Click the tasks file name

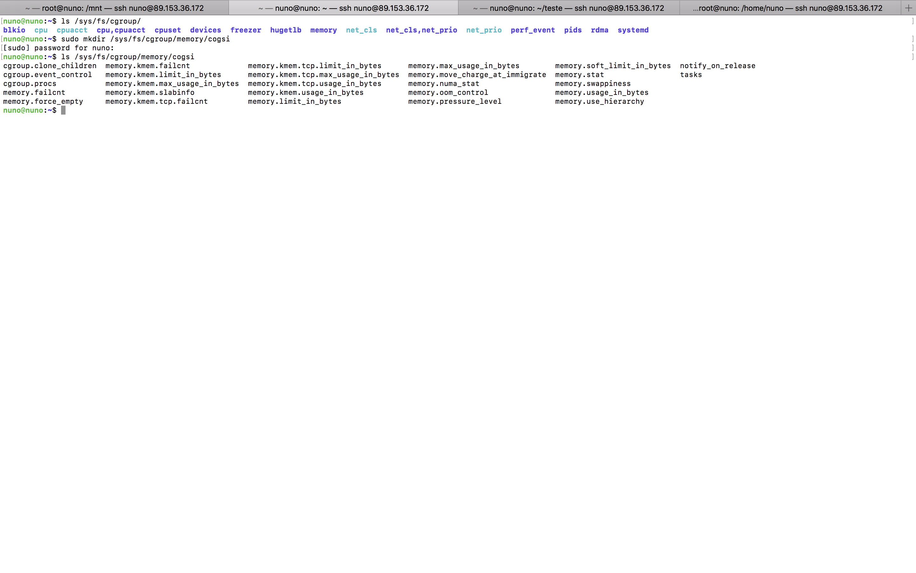pos(691,75)
